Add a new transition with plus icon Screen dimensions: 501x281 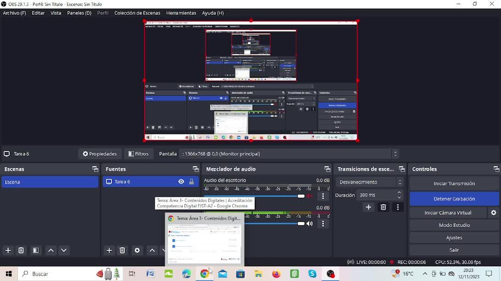click(x=368, y=207)
